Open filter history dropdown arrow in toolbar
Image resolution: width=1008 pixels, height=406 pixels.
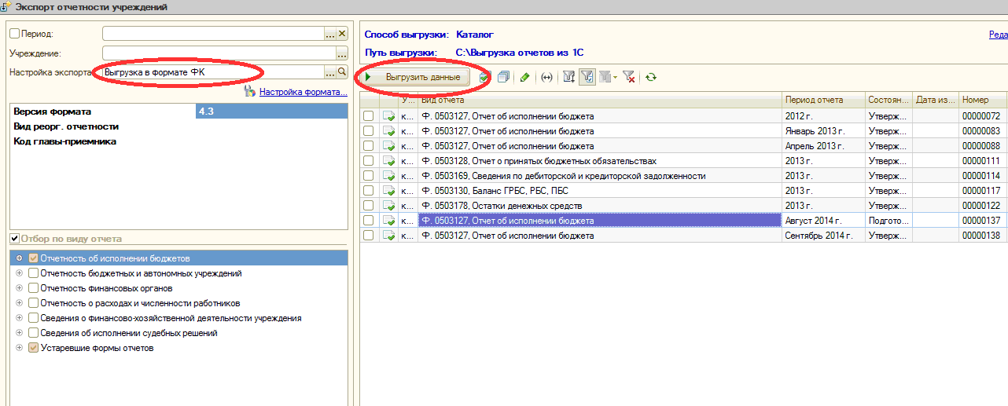(x=615, y=77)
